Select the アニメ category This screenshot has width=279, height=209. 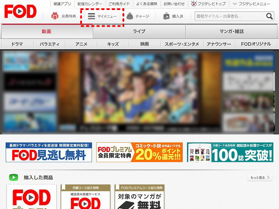tap(81, 44)
